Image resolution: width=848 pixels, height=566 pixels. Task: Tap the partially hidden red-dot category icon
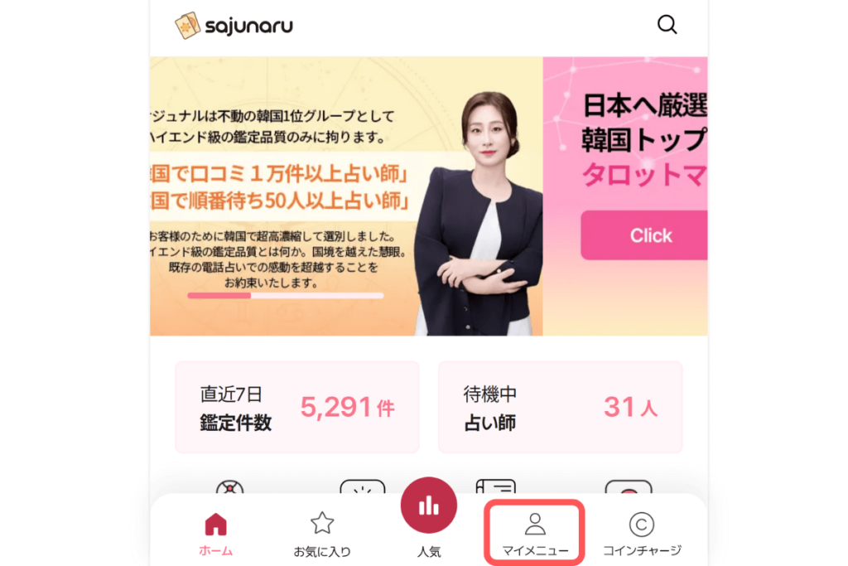(629, 486)
